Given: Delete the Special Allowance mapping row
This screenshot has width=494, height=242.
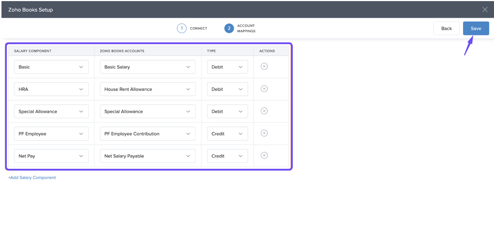Looking at the screenshot, I should [x=264, y=111].
